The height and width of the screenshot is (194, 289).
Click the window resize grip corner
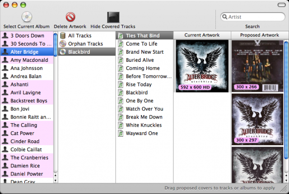[x=284, y=189]
